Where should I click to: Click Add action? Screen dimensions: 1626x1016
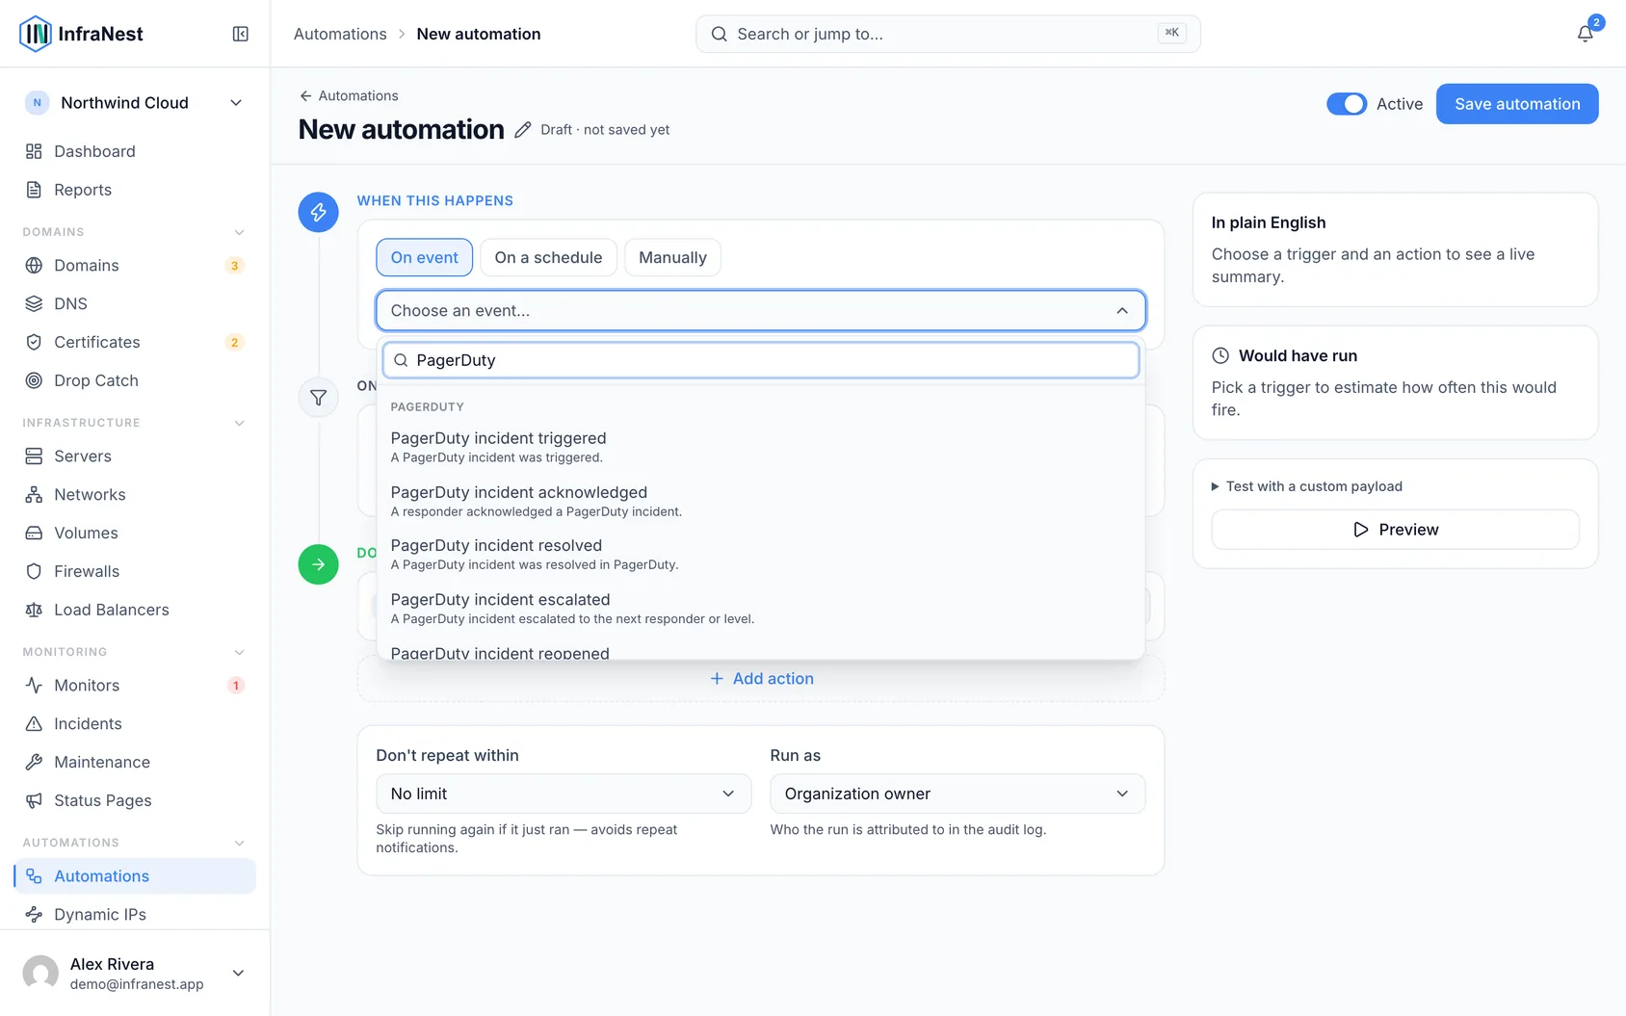tap(761, 679)
